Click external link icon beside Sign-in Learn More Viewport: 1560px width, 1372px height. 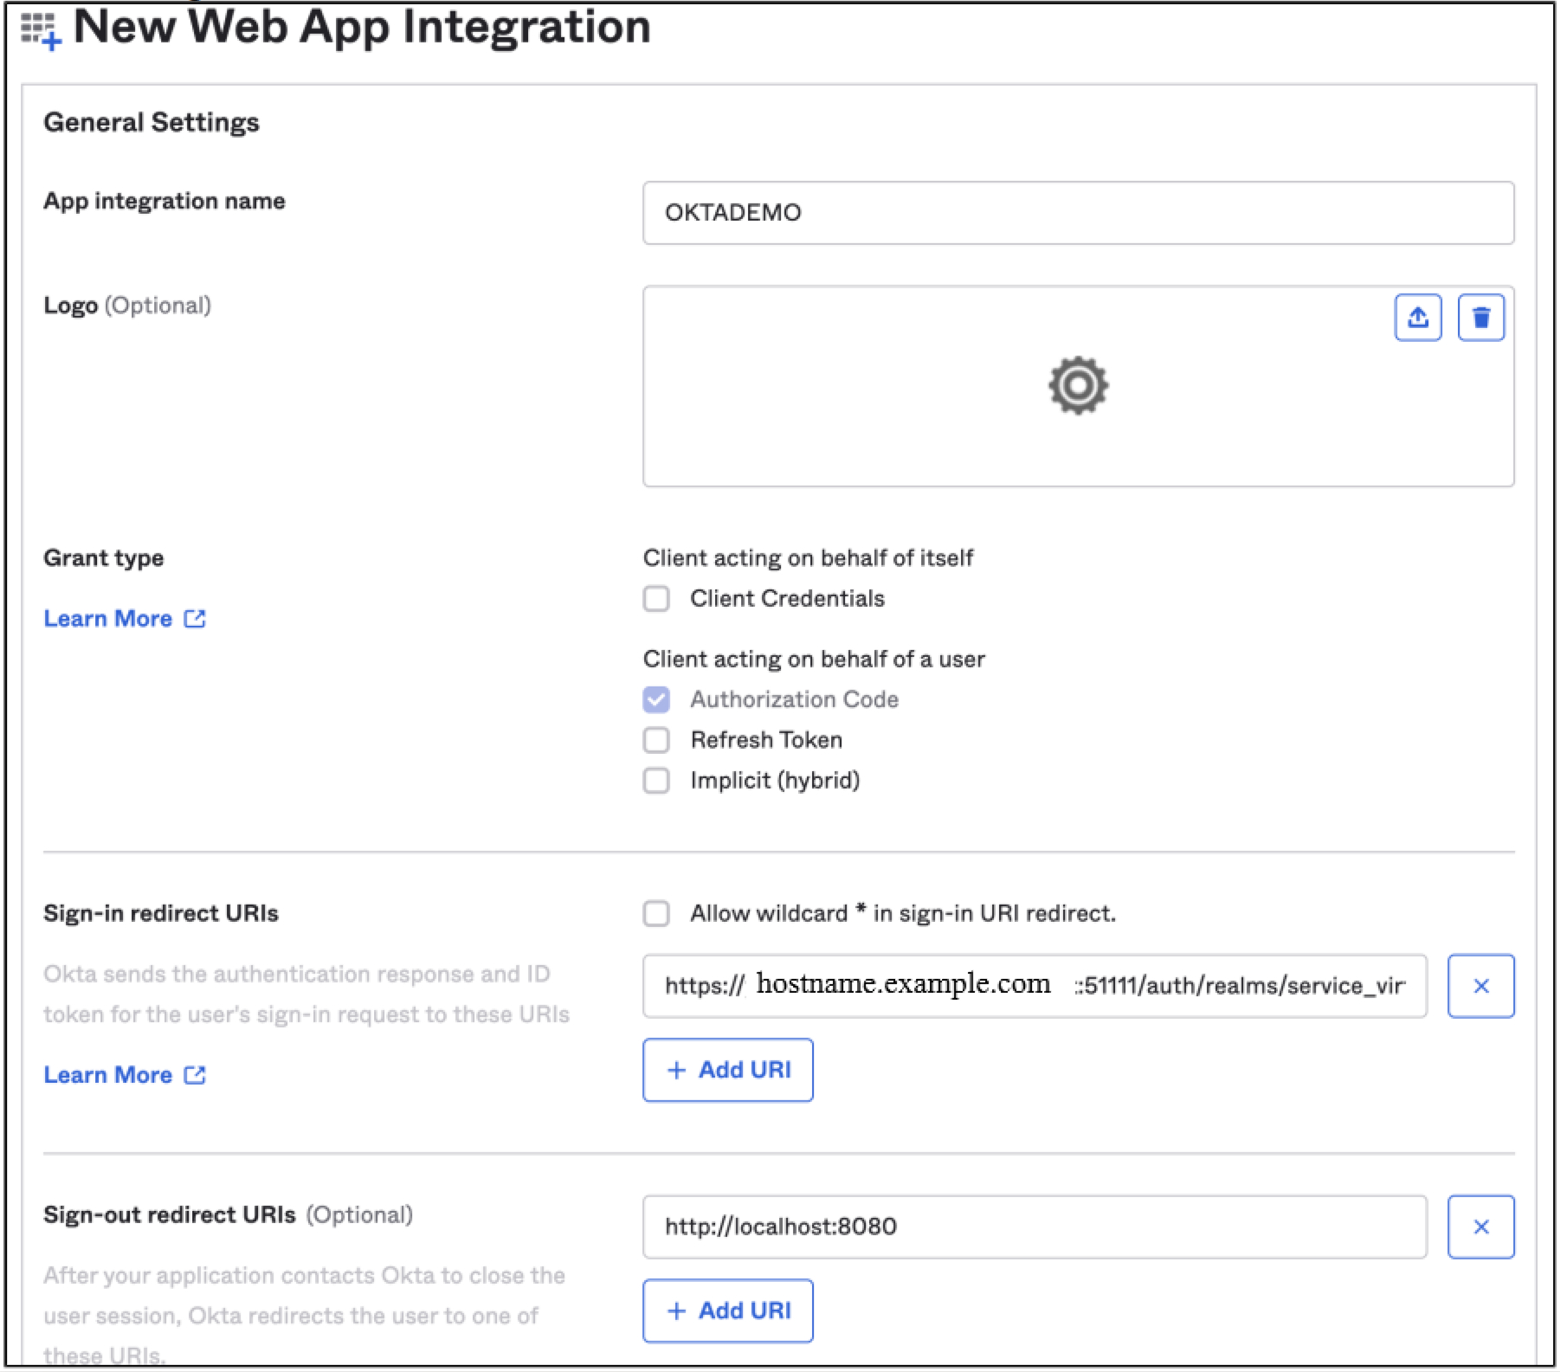pos(195,1075)
